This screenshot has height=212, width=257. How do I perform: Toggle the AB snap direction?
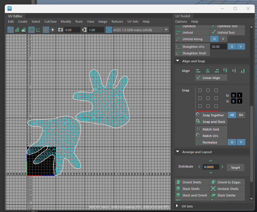[x=232, y=115]
